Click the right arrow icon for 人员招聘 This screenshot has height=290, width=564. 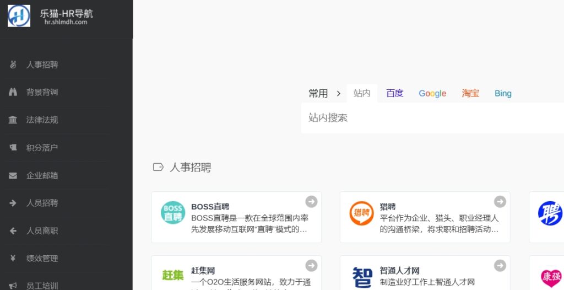[13, 203]
